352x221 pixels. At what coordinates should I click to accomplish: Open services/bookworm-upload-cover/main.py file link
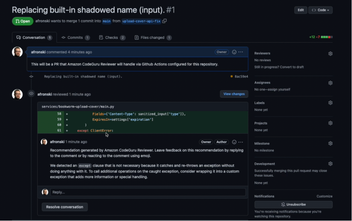[78, 107]
